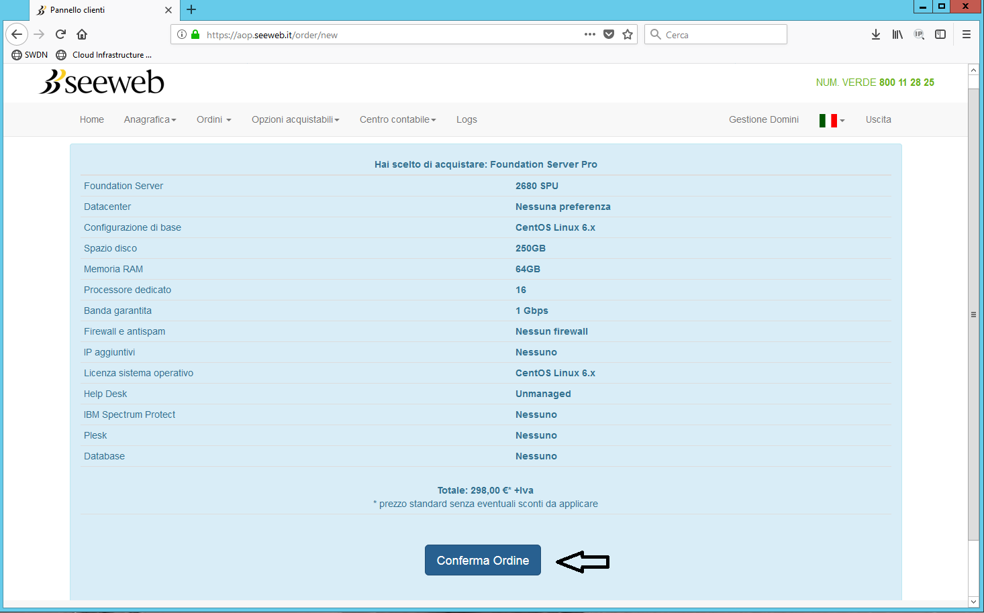Open the Cloud Infrastructure bookmark
Screen dimensions: 984x613
tap(104, 55)
